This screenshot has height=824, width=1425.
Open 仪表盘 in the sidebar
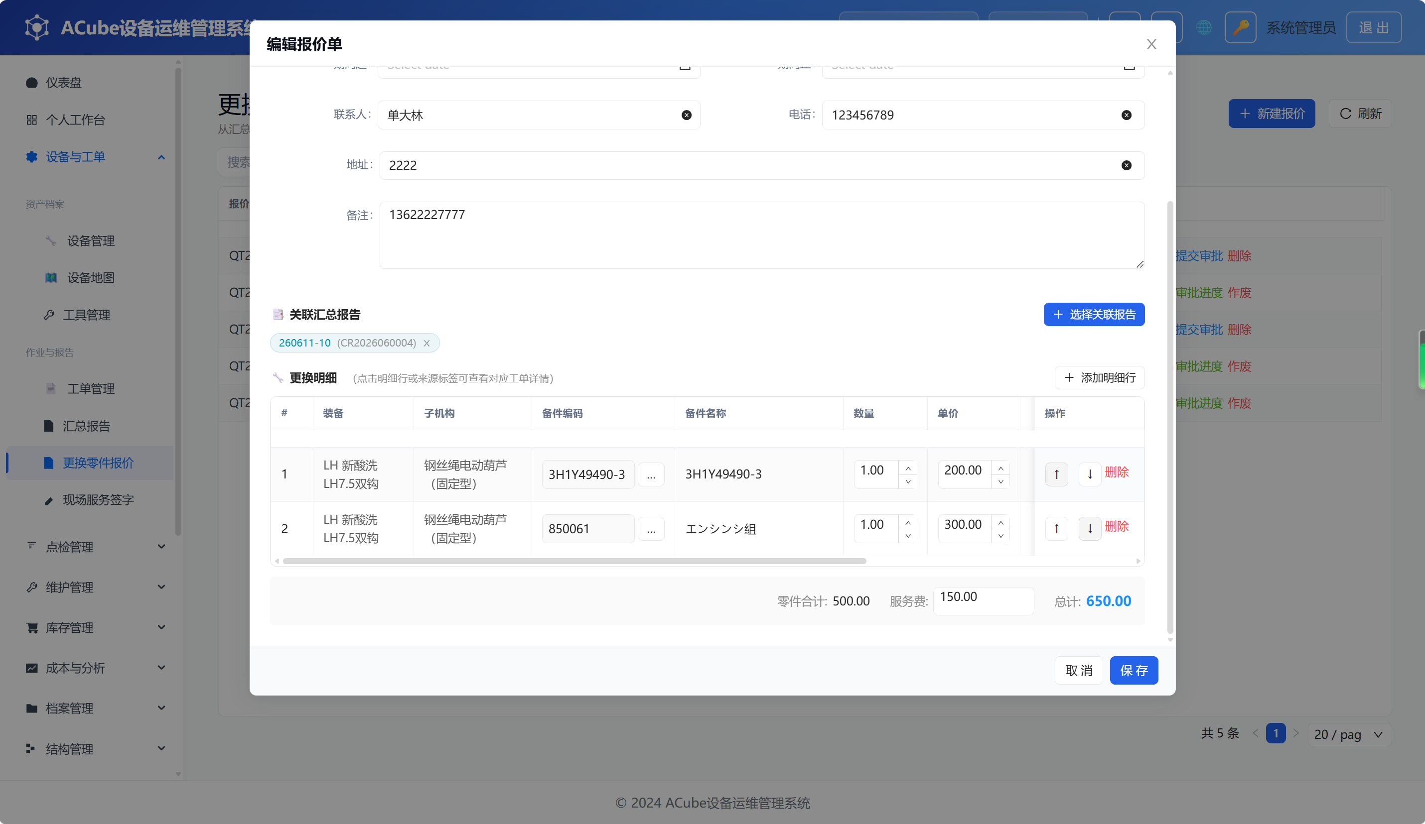pos(63,83)
